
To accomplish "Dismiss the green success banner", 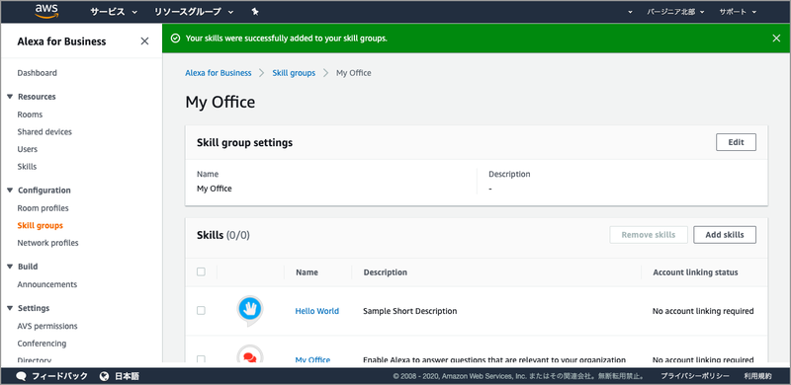I will pyautogui.click(x=776, y=38).
